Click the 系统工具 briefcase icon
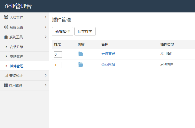The height and width of the screenshot is (128, 195). [x=6, y=37]
